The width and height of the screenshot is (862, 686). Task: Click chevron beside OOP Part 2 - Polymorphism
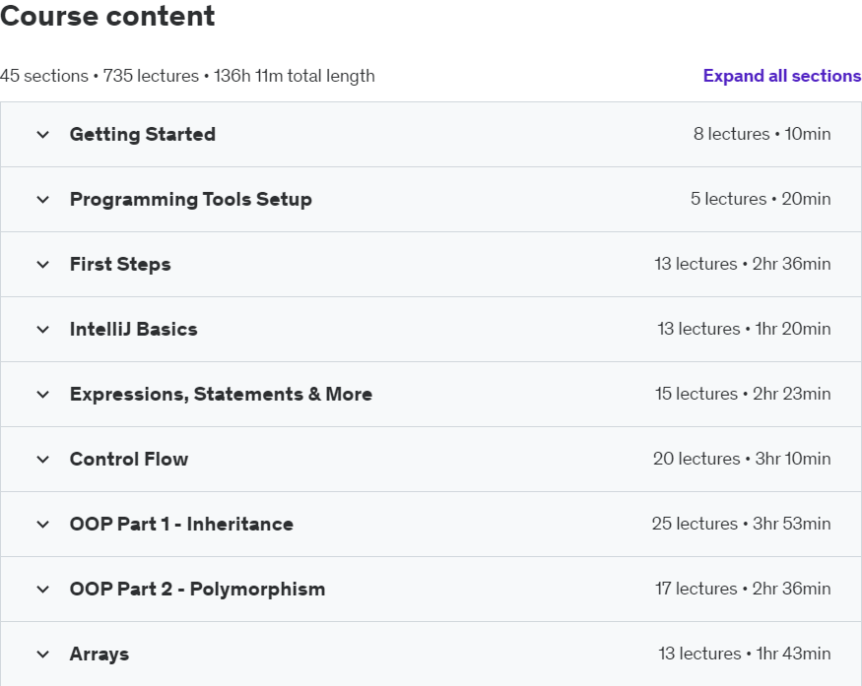point(42,590)
